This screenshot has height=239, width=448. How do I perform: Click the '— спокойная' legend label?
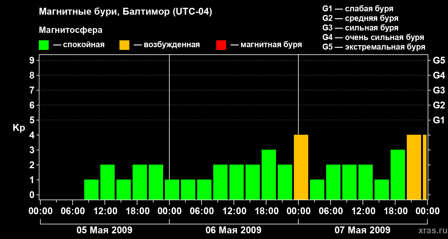(x=79, y=45)
